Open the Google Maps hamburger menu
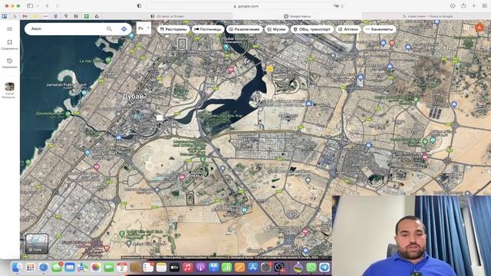 pos(10,29)
